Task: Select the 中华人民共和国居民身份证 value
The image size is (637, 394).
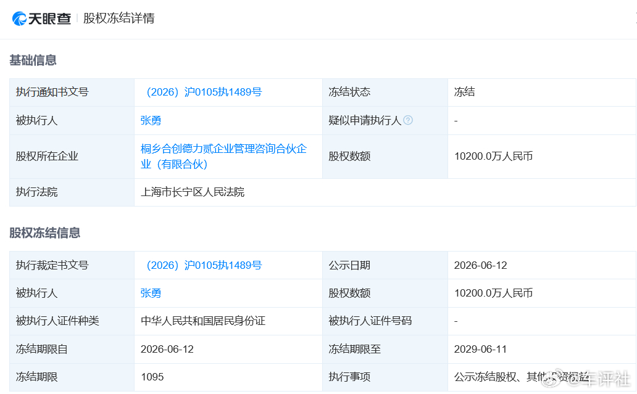Action: [x=202, y=321]
